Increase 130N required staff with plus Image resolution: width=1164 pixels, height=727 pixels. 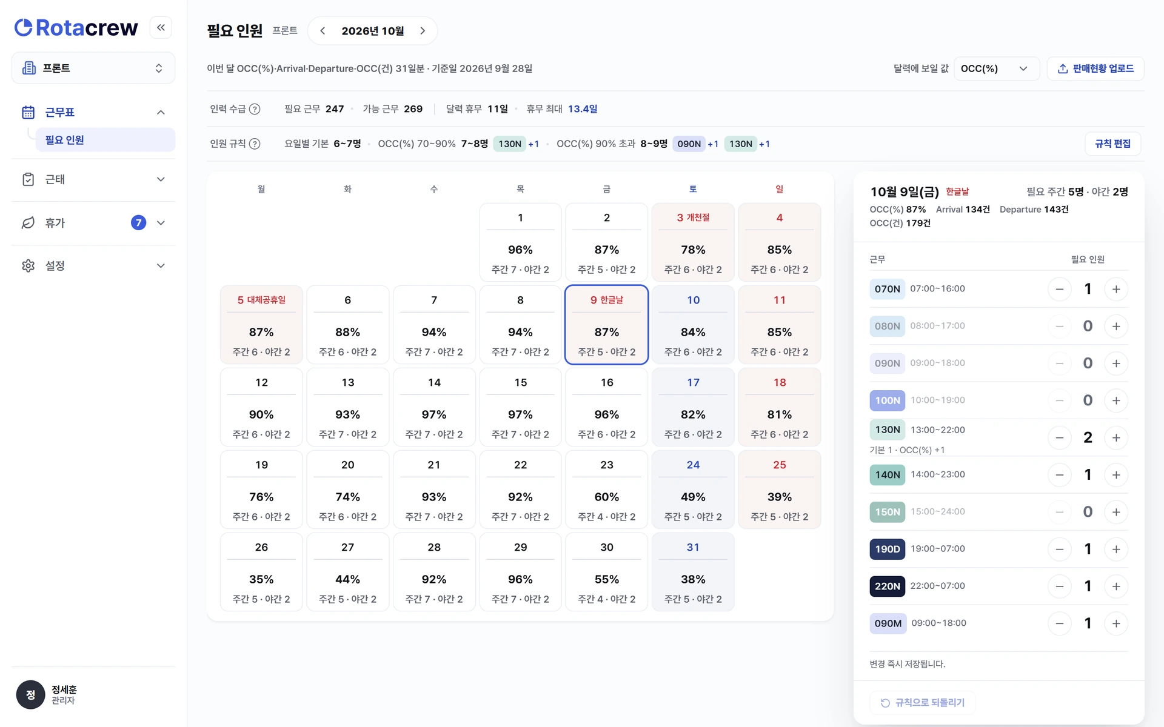(x=1116, y=437)
